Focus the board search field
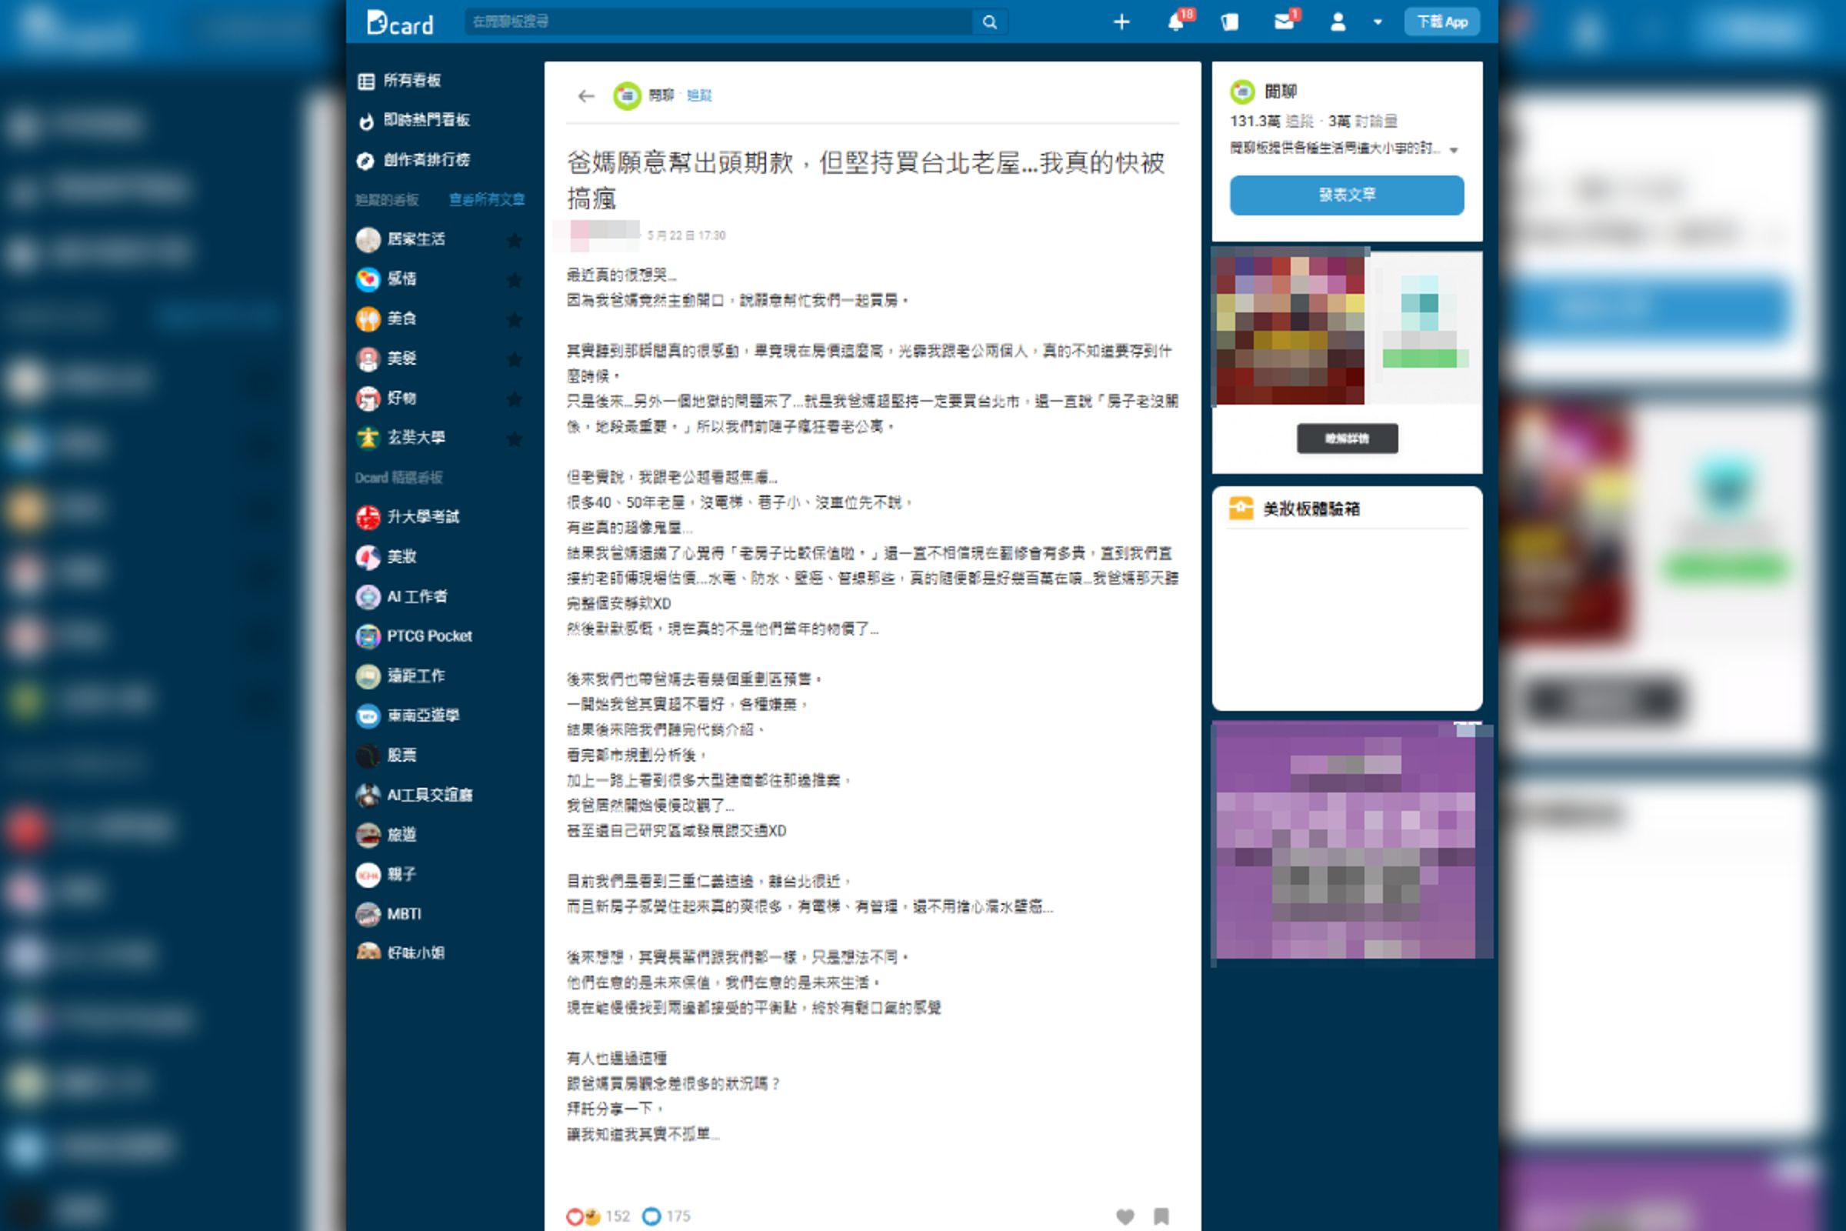Image resolution: width=1846 pixels, height=1231 pixels. click(x=718, y=22)
